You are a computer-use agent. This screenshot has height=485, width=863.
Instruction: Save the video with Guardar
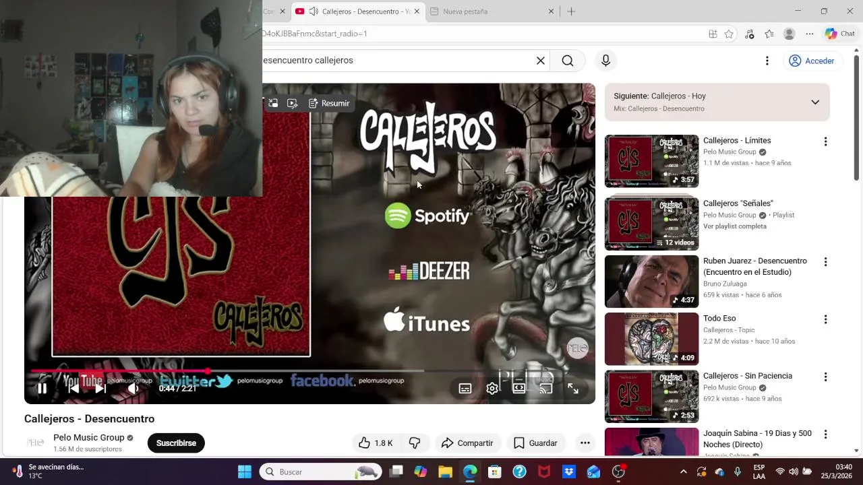(536, 443)
